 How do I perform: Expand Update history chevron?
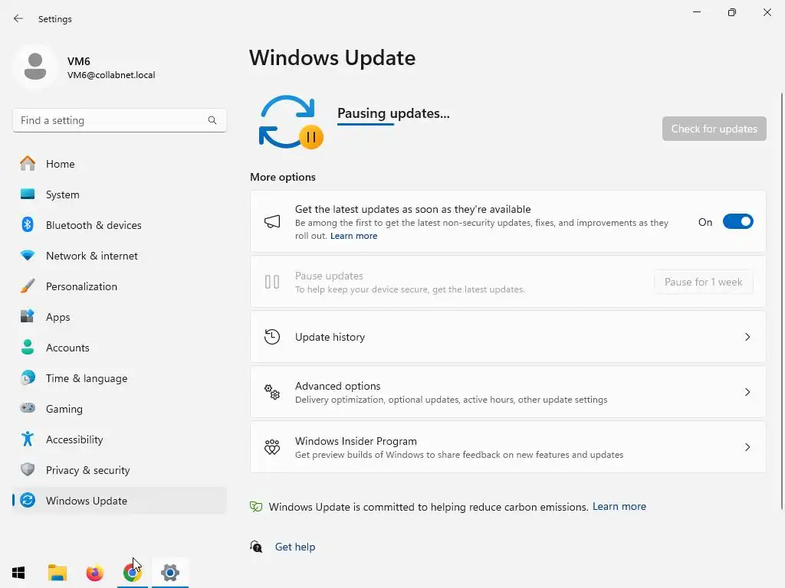point(747,337)
